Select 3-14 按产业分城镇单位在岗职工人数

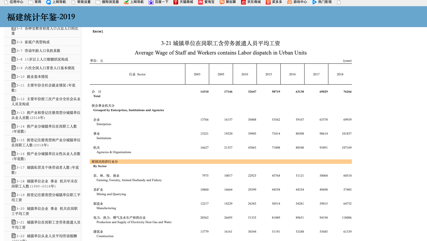(44, 129)
